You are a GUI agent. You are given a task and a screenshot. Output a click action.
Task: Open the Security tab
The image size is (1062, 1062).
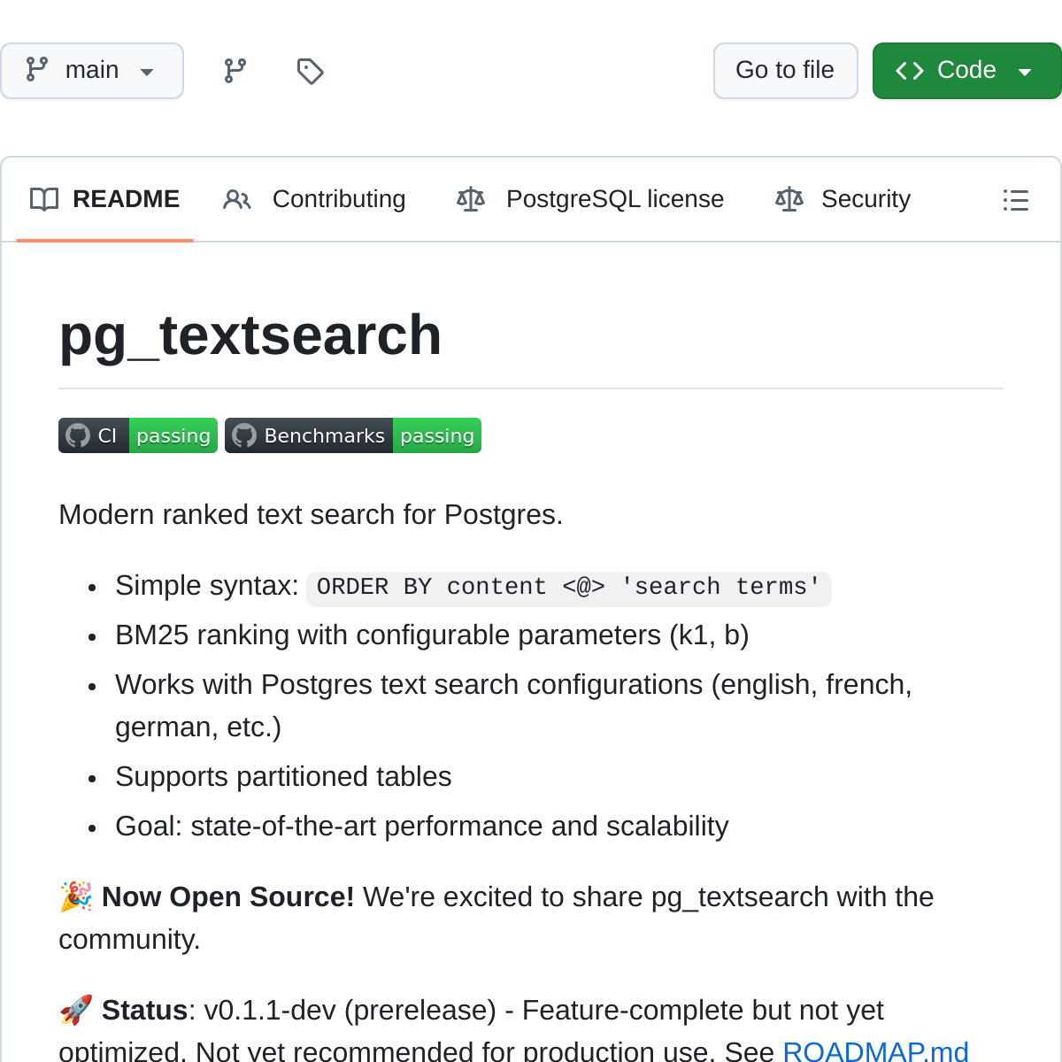pyautogui.click(x=866, y=200)
